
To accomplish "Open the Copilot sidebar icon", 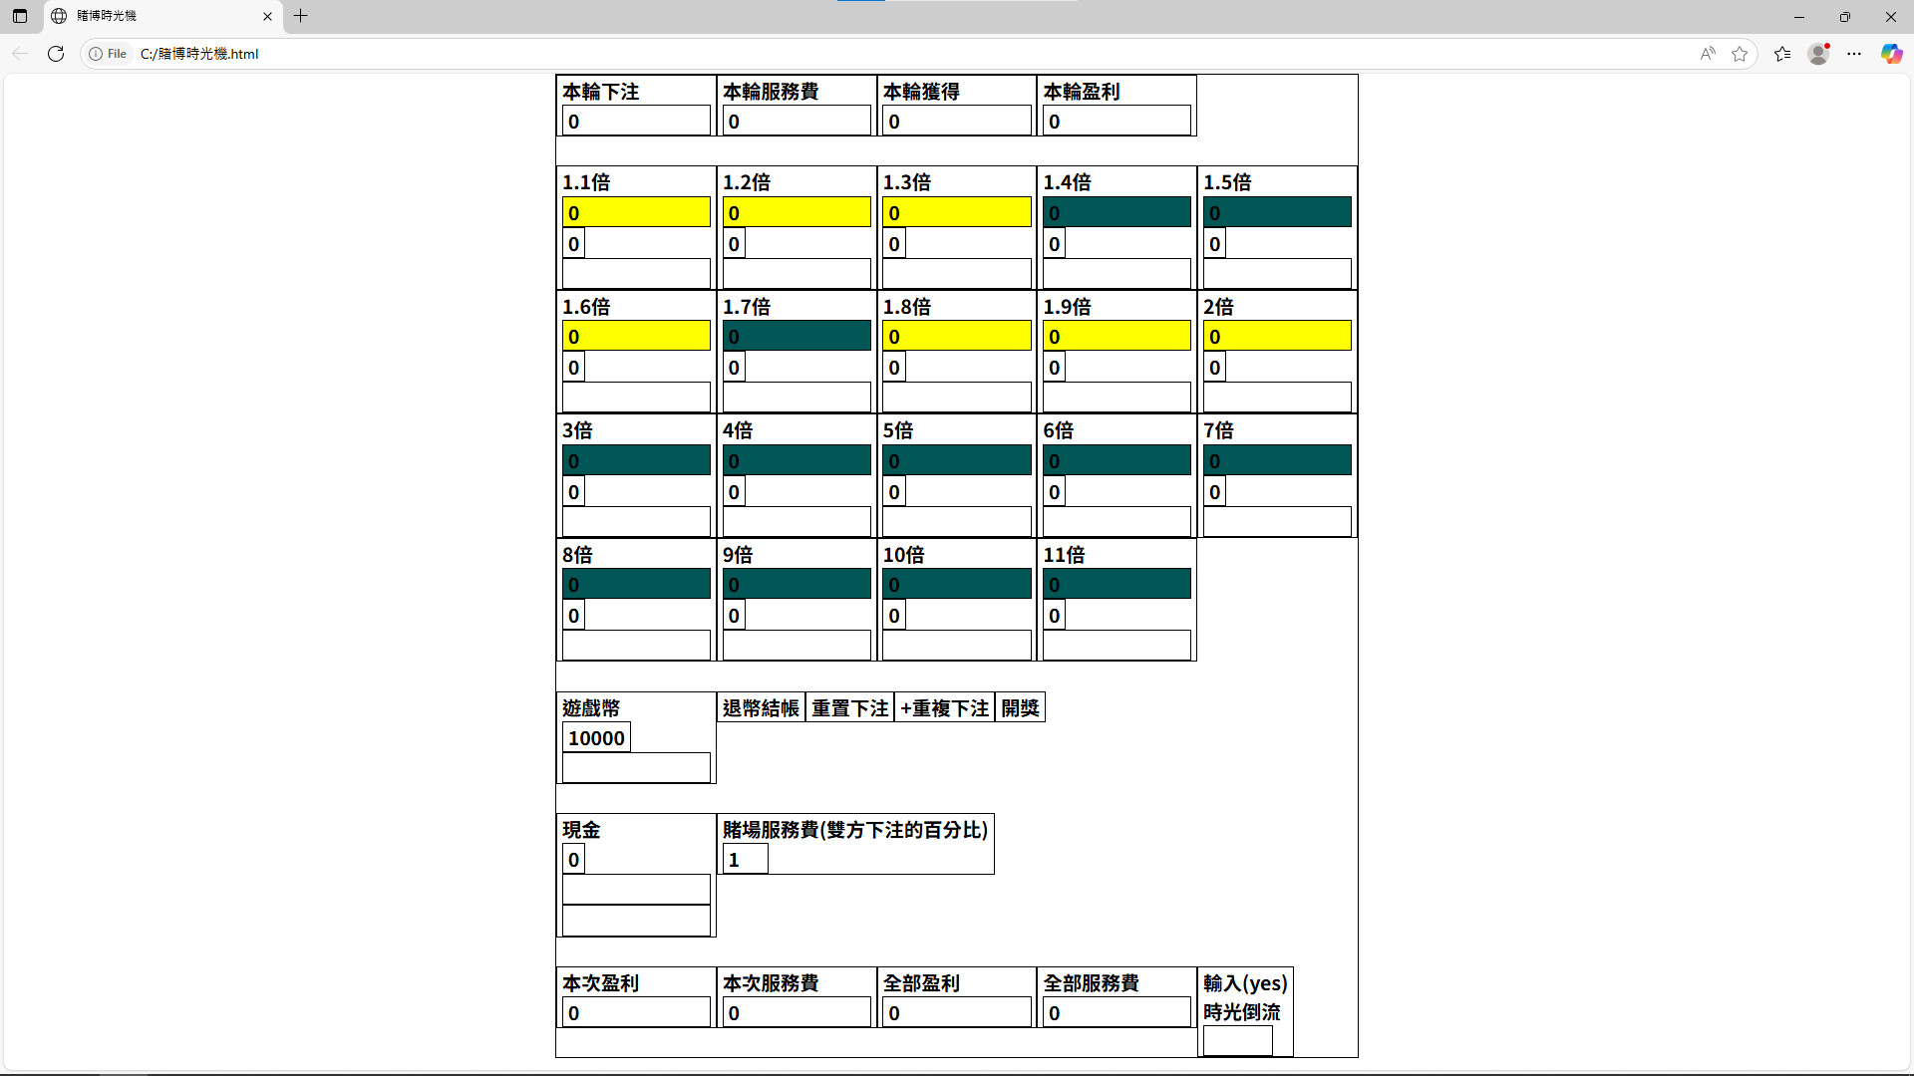I will click(x=1891, y=54).
